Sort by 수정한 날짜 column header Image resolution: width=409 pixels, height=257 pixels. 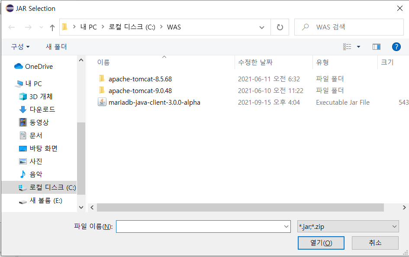[x=255, y=62]
